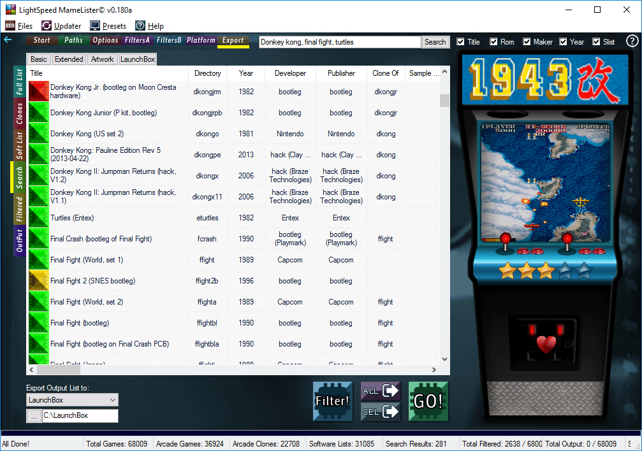Export selection with the SEL arrow button
This screenshot has height=451, width=642.
click(x=381, y=412)
